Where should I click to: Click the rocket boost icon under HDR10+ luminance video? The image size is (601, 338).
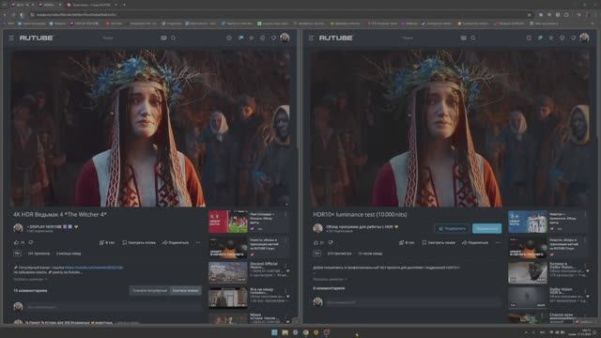click(401, 242)
